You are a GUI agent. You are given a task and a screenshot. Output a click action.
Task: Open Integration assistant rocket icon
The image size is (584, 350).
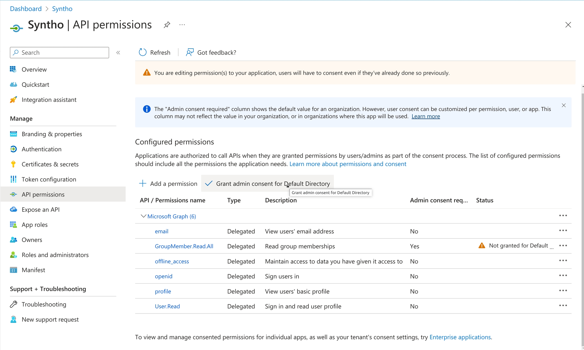coord(13,100)
